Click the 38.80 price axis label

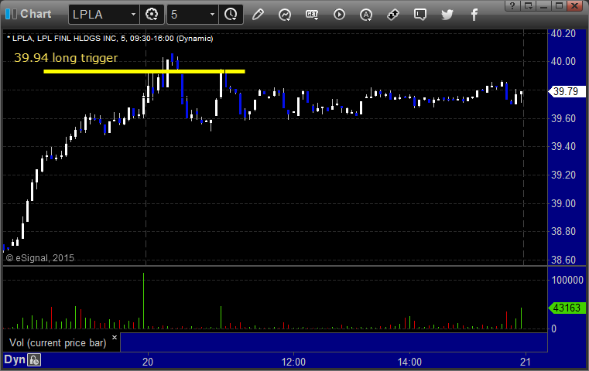pyautogui.click(x=563, y=231)
